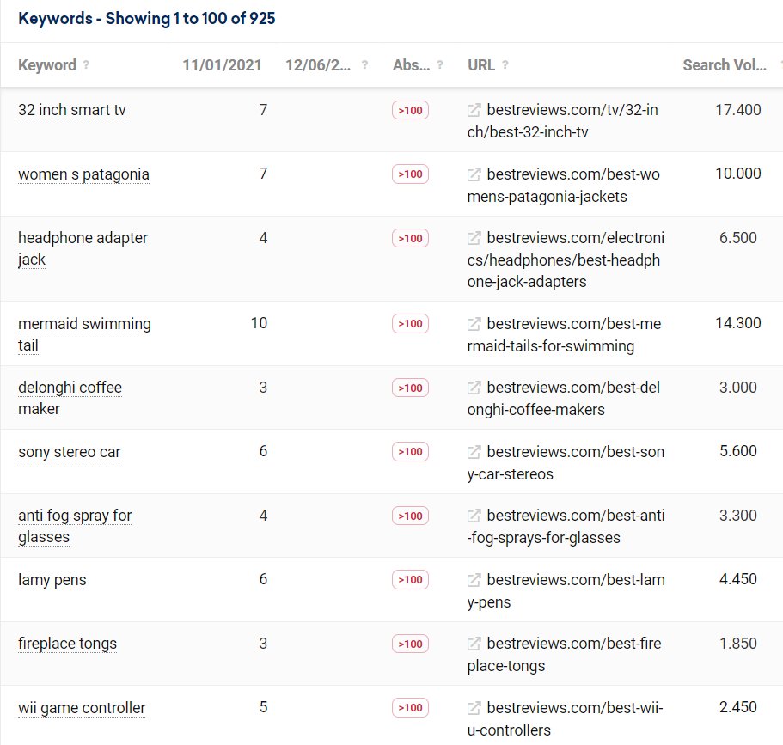This screenshot has width=783, height=745.
Task: Open external link icon for mermaid-tails URL
Action: click(x=474, y=324)
